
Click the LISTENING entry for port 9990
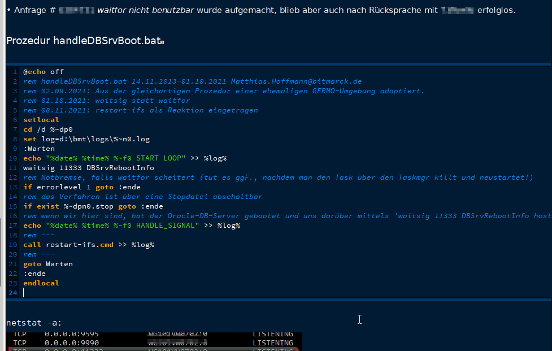[273, 342]
